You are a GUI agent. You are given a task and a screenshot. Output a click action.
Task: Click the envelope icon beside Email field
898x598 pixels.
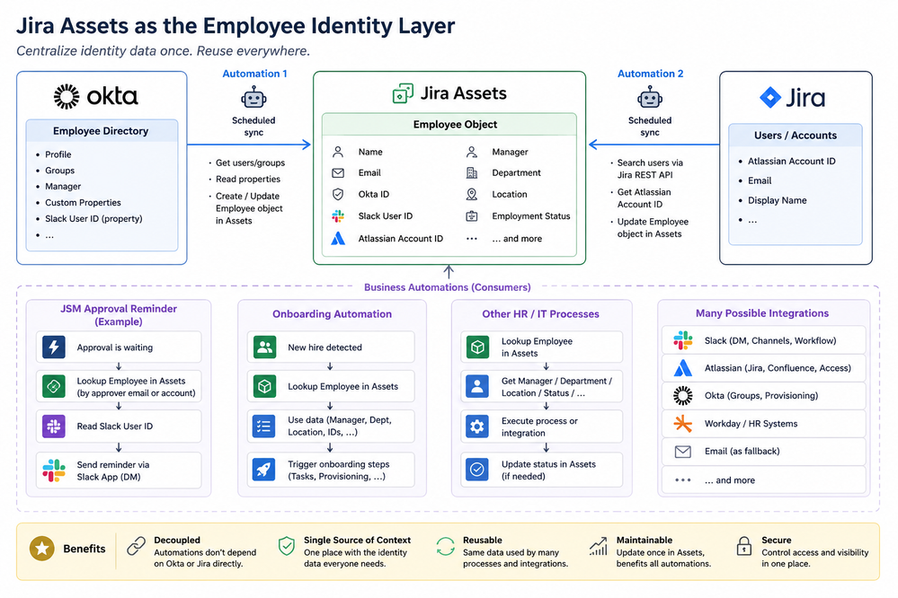point(338,172)
